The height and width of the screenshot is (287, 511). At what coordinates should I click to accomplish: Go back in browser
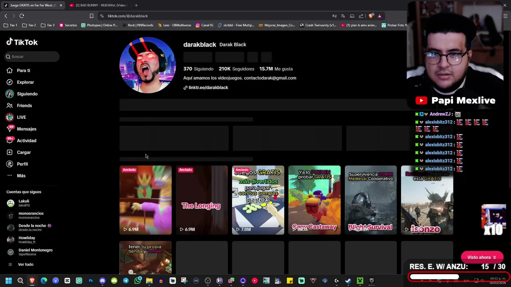click(x=6, y=16)
